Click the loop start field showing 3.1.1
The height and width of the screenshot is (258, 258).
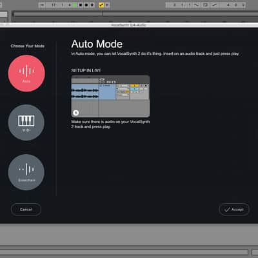tap(179, 5)
